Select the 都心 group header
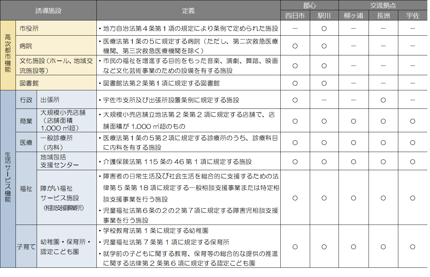The width and height of the screenshot is (430, 277). [x=309, y=6]
